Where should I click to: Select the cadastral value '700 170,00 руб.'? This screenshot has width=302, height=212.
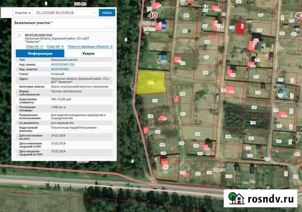tap(61, 99)
